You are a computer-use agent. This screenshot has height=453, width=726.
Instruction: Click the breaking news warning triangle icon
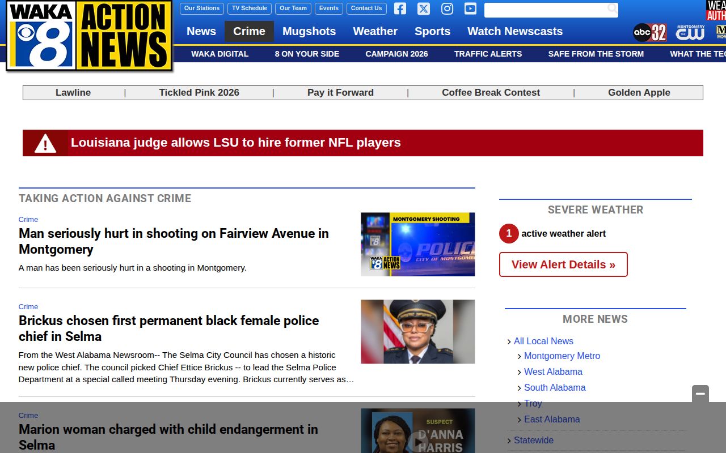45,143
